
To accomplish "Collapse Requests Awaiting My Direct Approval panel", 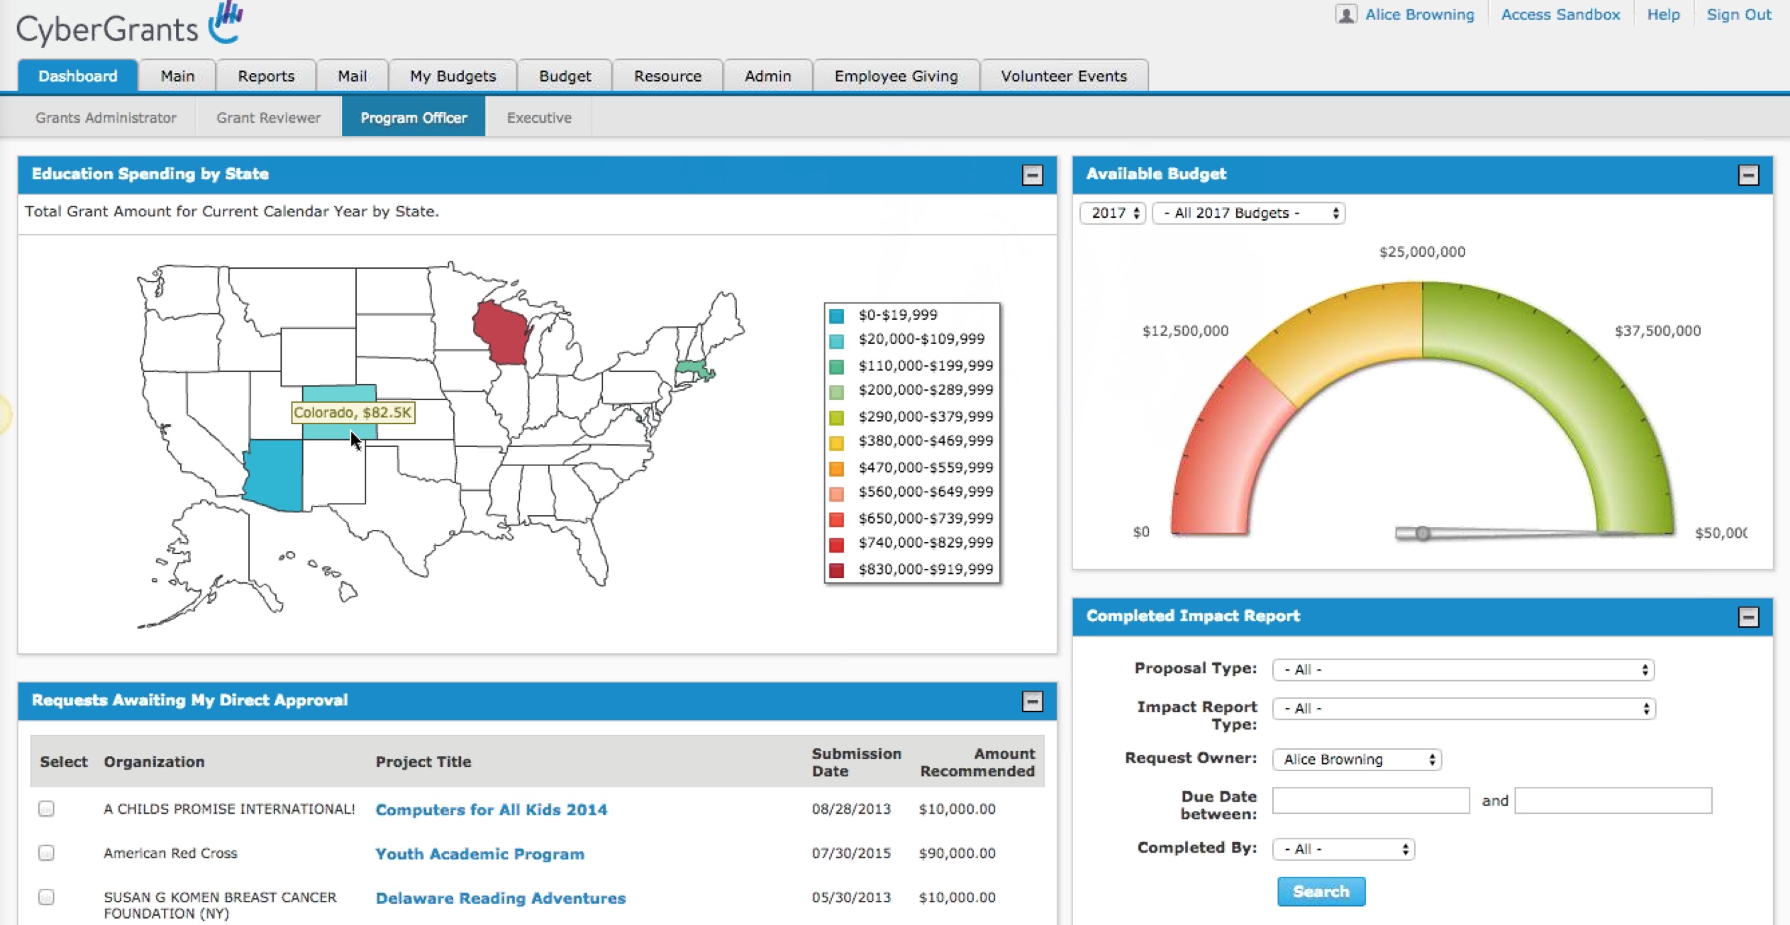I will (x=1032, y=702).
